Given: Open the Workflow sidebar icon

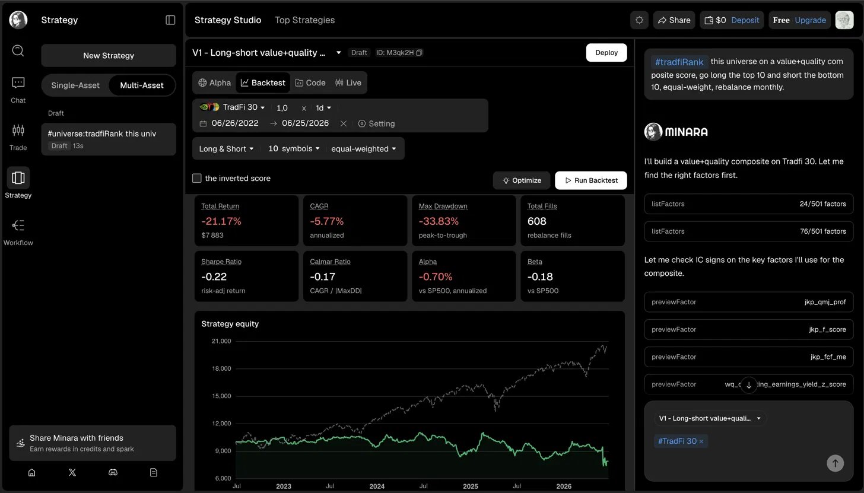Looking at the screenshot, I should click(x=18, y=231).
